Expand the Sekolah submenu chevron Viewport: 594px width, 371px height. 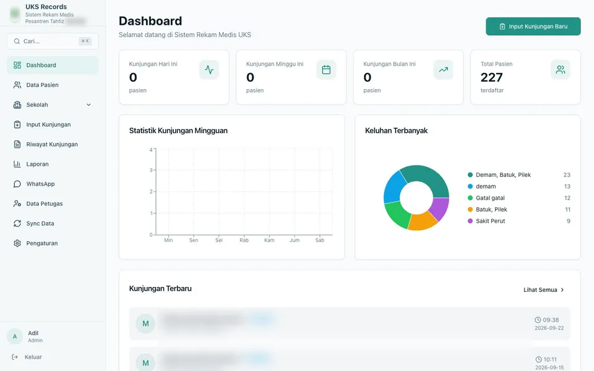coord(88,105)
